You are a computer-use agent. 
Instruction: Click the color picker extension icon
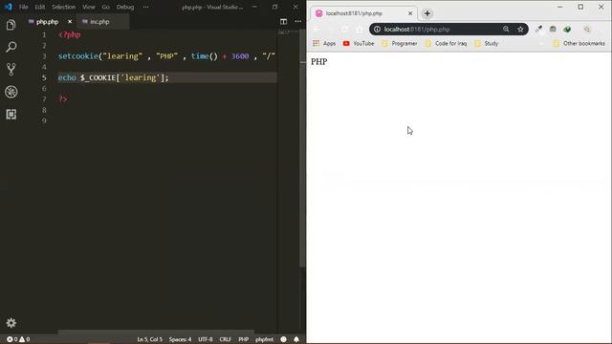(x=538, y=29)
